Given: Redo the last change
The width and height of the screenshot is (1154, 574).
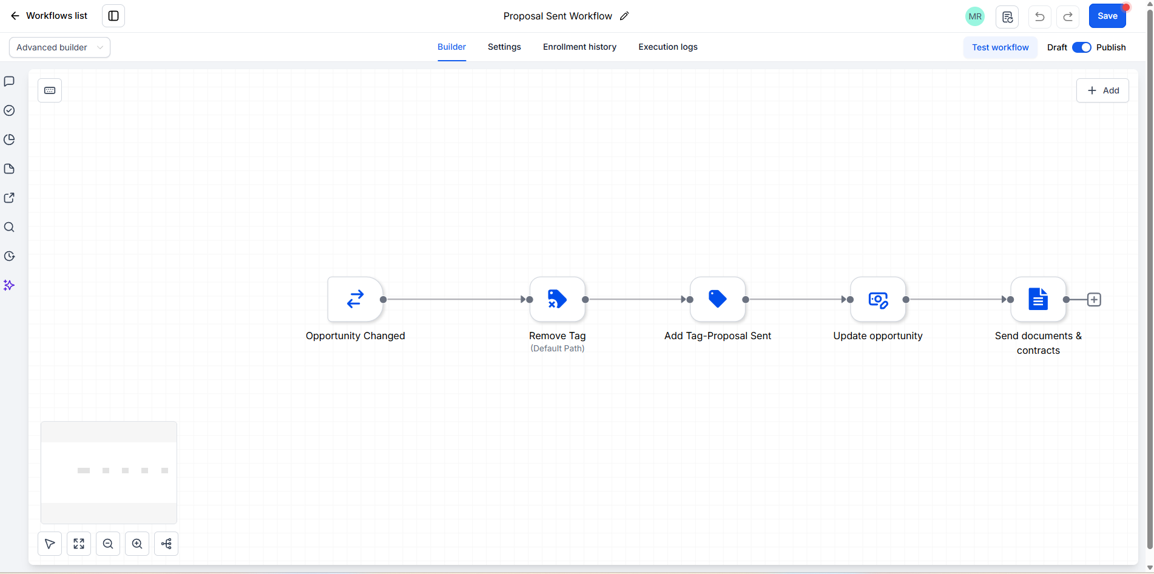Looking at the screenshot, I should [x=1068, y=16].
